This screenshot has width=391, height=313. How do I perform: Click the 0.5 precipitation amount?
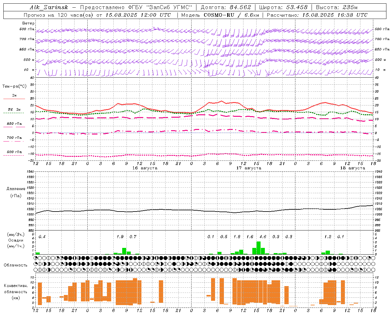tap(224, 237)
